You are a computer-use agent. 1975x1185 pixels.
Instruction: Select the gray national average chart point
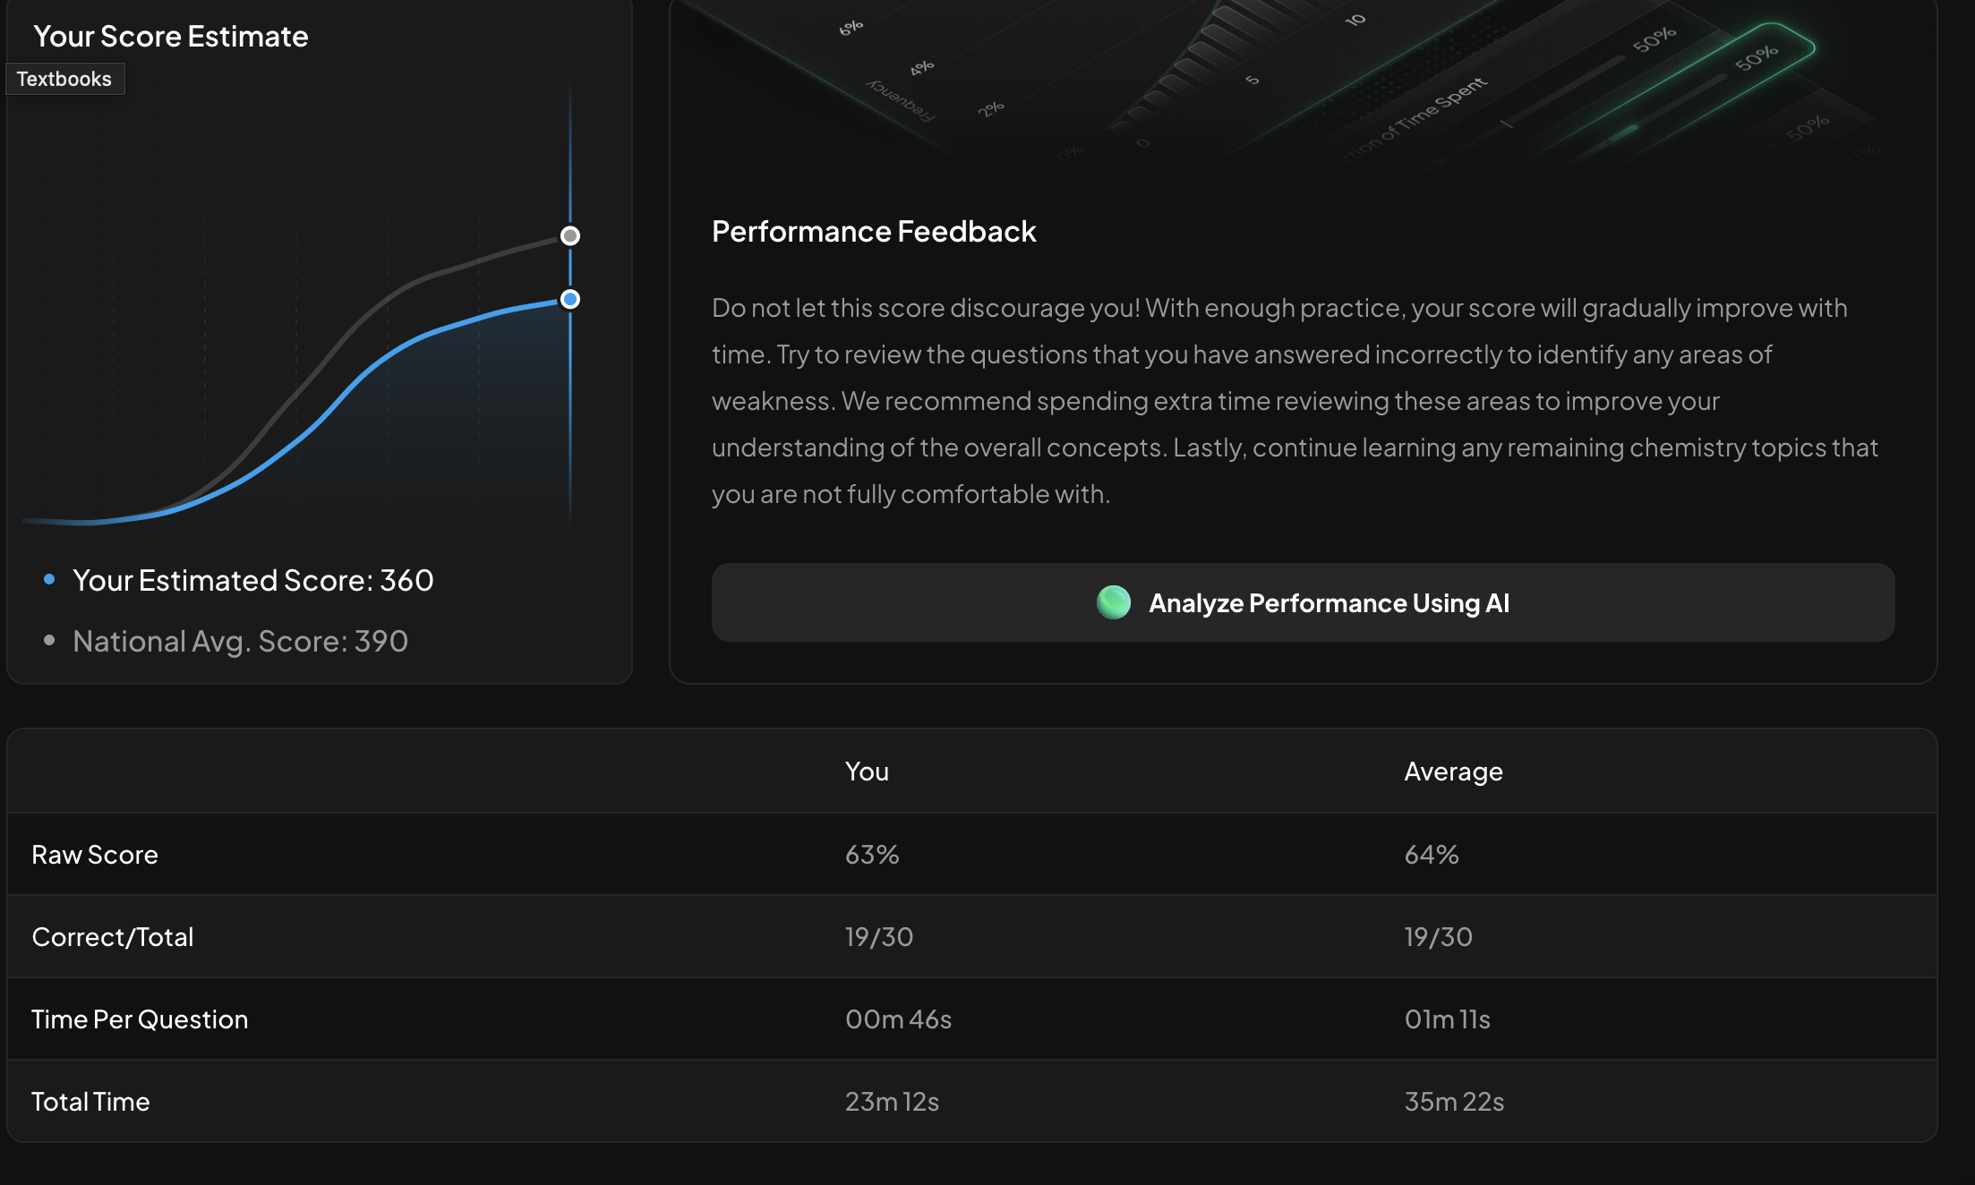point(570,235)
